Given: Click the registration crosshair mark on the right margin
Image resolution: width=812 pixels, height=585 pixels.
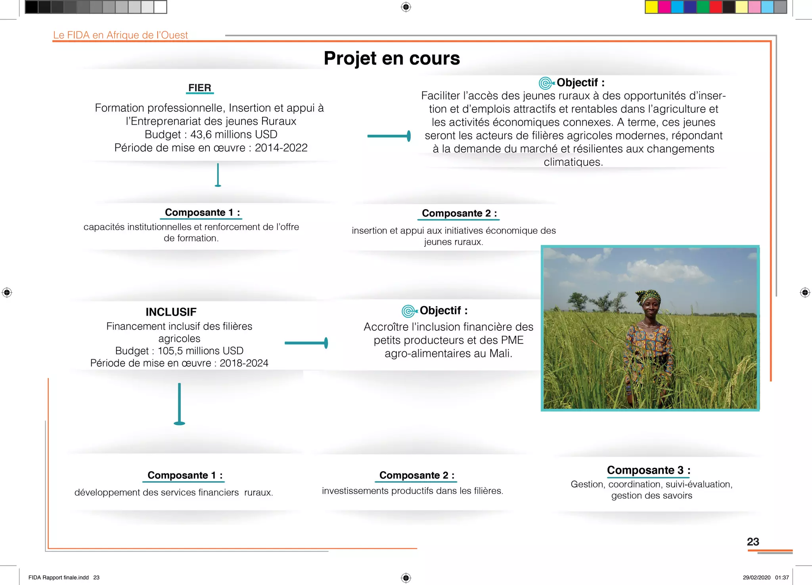Looking at the screenshot, I should 805,293.
